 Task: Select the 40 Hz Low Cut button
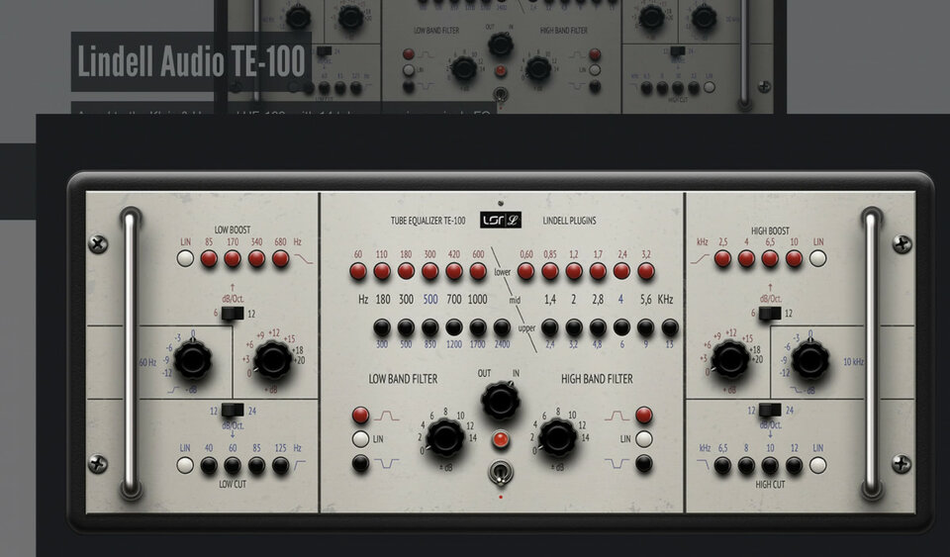(209, 465)
